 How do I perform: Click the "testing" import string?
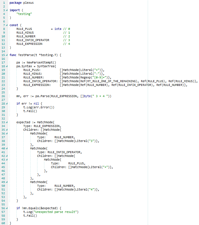pos(24,14)
